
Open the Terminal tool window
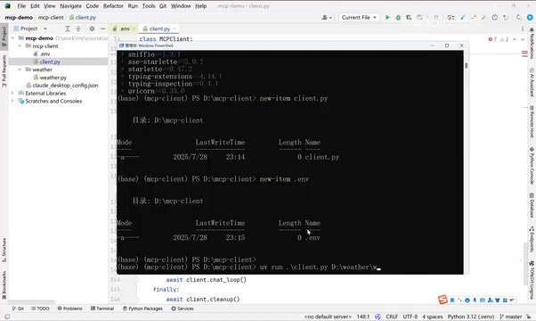102,309
